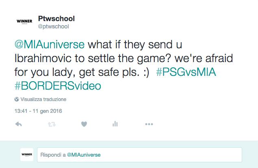Focus the Rispondi a reply field
Image resolution: width=258 pixels, height=168 pixels.
139,155
